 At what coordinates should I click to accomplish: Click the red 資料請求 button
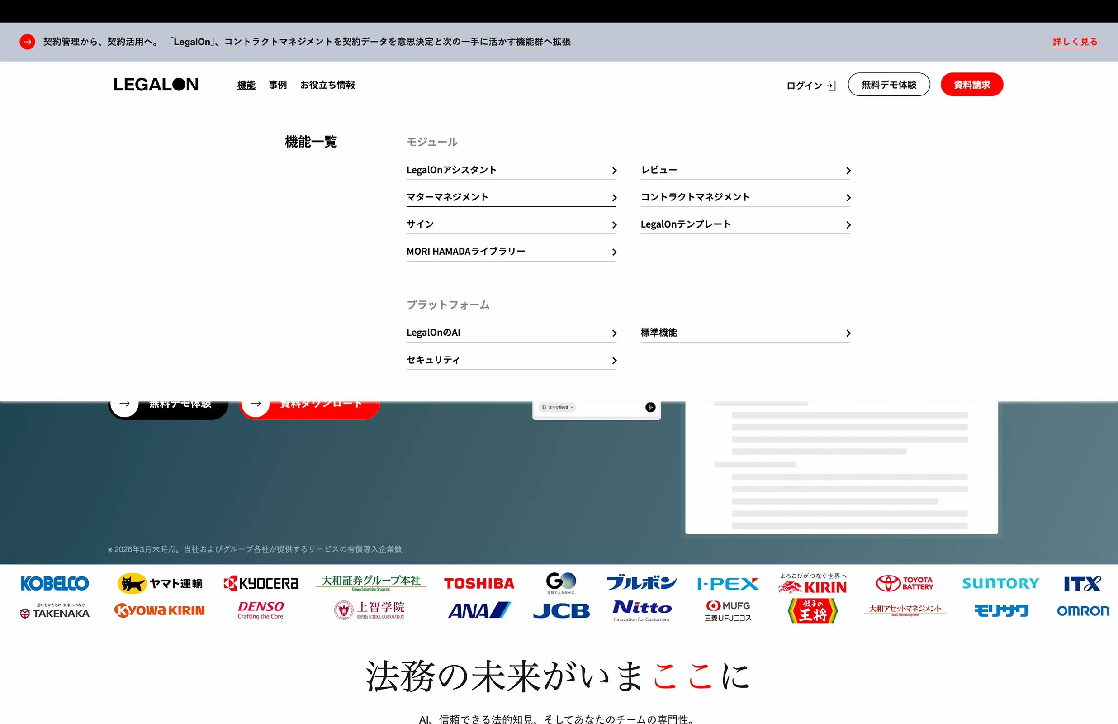pyautogui.click(x=971, y=85)
